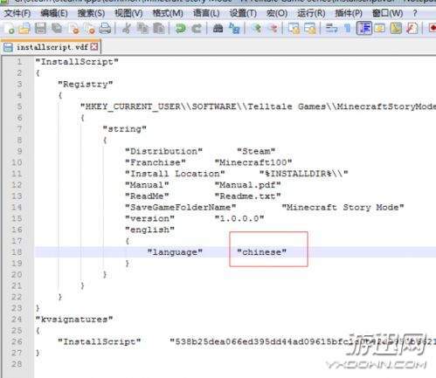Click the "Minecraft Story Mode" value text
Image resolution: width=436 pixels, height=378 pixels.
point(343,208)
